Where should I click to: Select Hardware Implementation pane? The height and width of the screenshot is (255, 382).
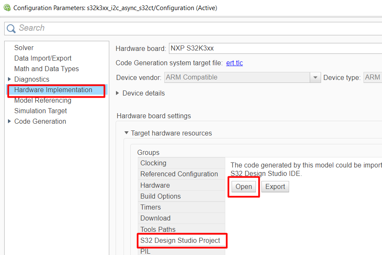(53, 90)
